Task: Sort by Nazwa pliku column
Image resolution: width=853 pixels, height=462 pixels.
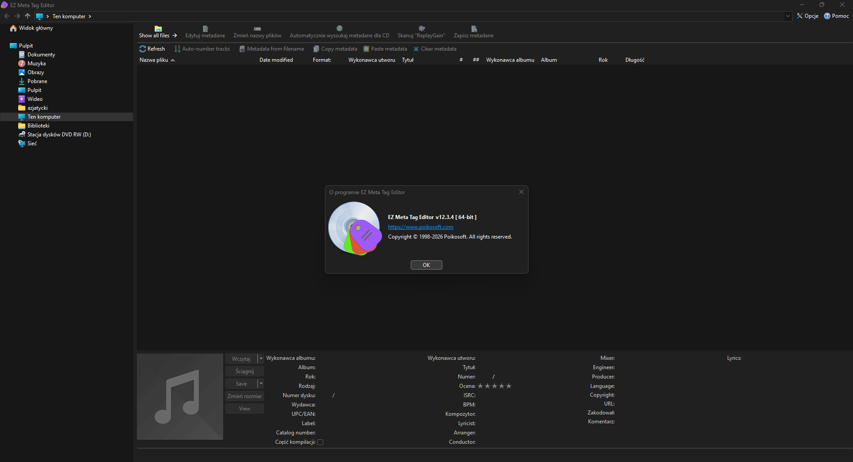Action: pyautogui.click(x=154, y=60)
